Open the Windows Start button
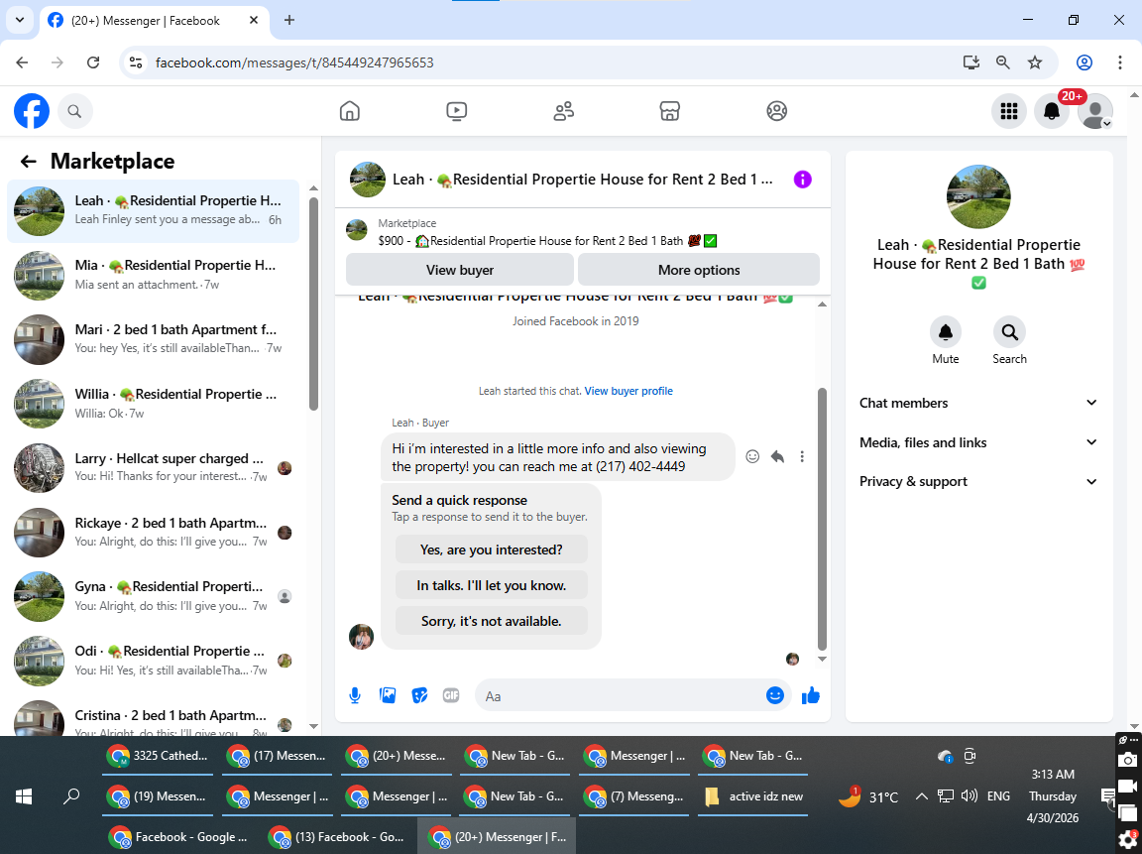 [24, 796]
